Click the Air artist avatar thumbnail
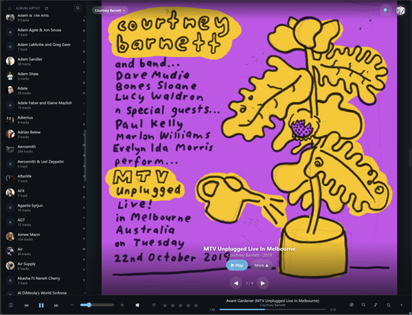The image size is (412, 315). (10, 251)
